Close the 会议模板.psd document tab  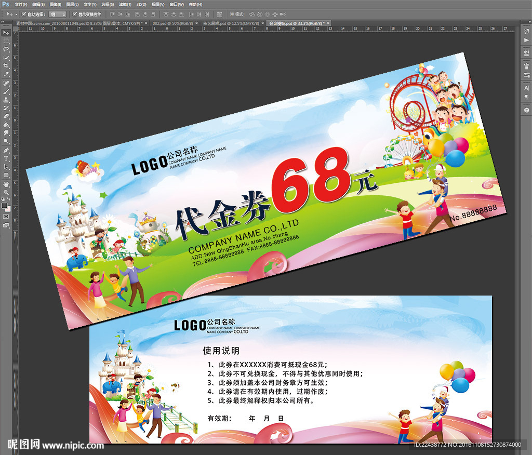[328, 23]
